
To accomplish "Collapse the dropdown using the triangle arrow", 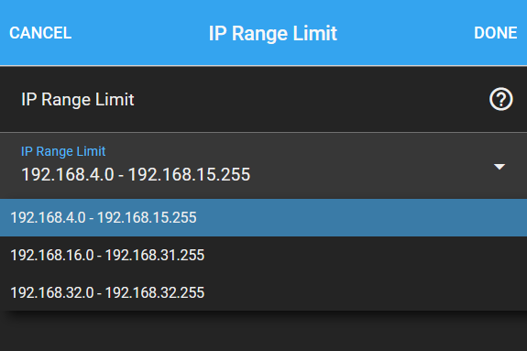I will [x=500, y=167].
